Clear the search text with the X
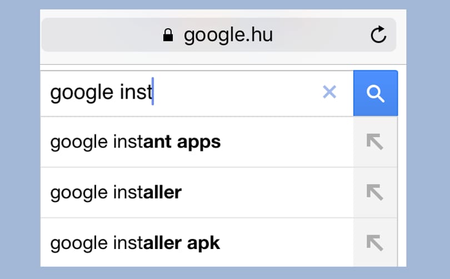This screenshot has width=450, height=279. click(329, 92)
